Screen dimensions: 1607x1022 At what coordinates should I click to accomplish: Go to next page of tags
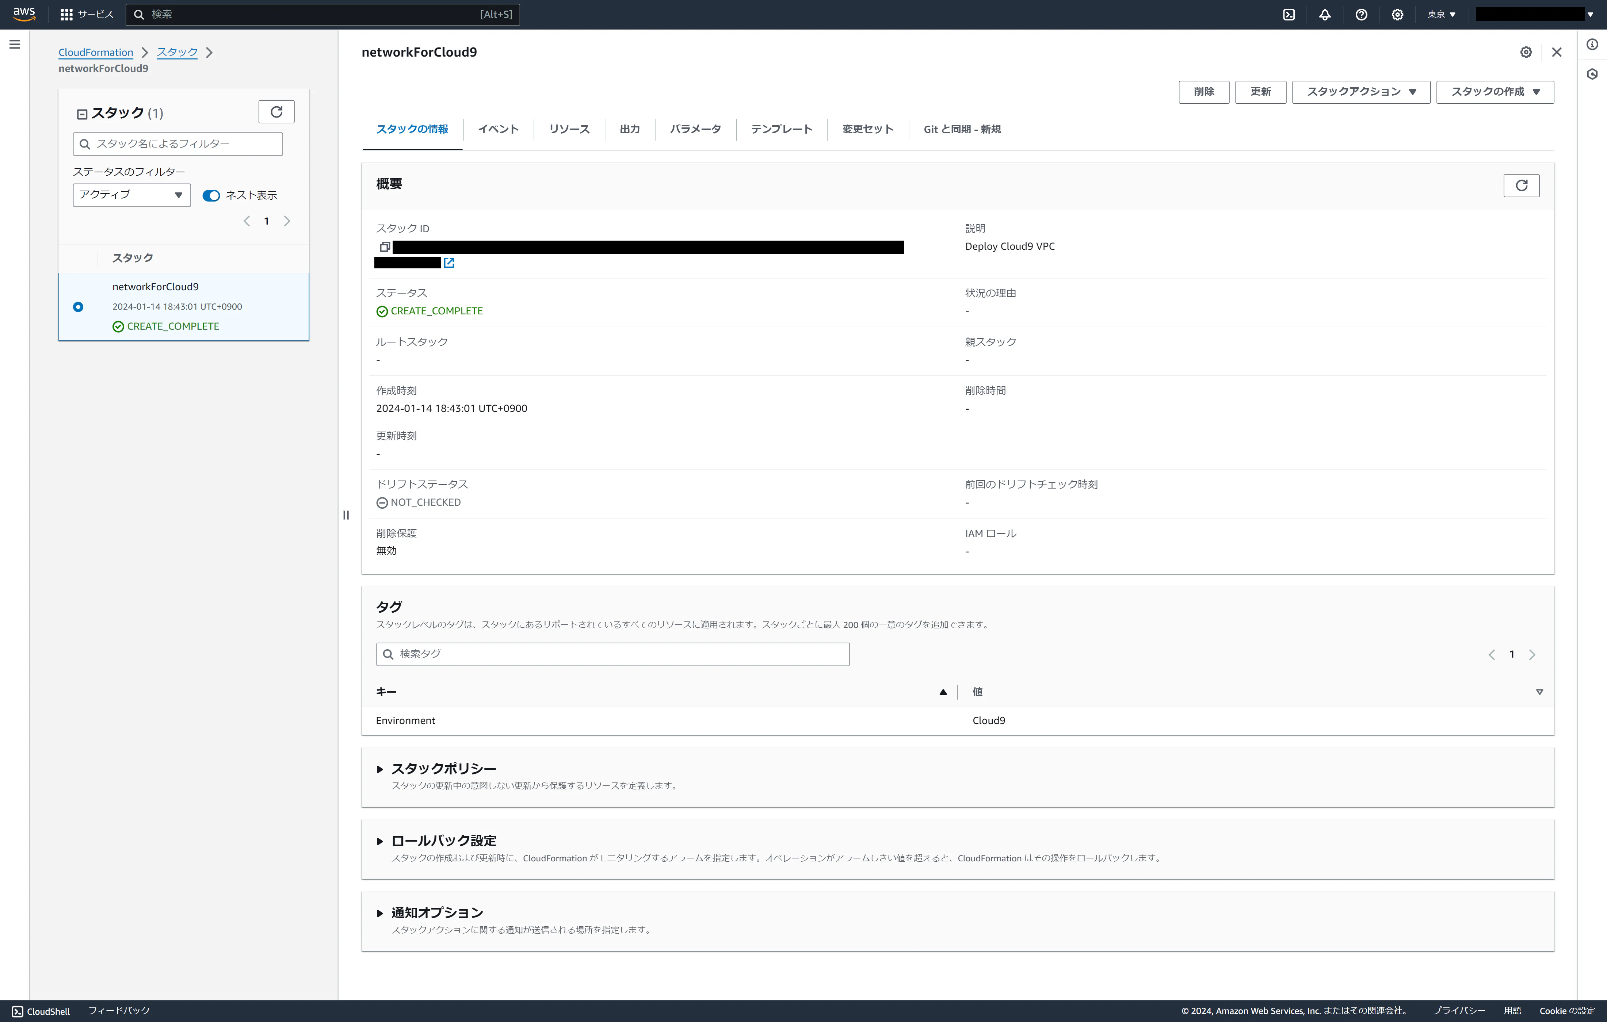click(1532, 654)
